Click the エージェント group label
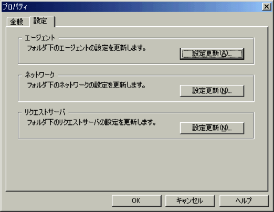The width and height of the screenshot is (274, 212). point(40,38)
